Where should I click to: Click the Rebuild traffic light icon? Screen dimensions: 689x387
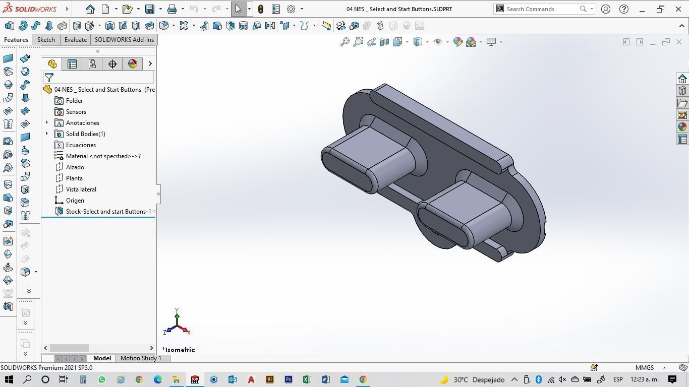click(x=261, y=9)
